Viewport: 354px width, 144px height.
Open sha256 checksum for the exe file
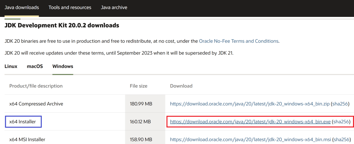[x=341, y=122]
